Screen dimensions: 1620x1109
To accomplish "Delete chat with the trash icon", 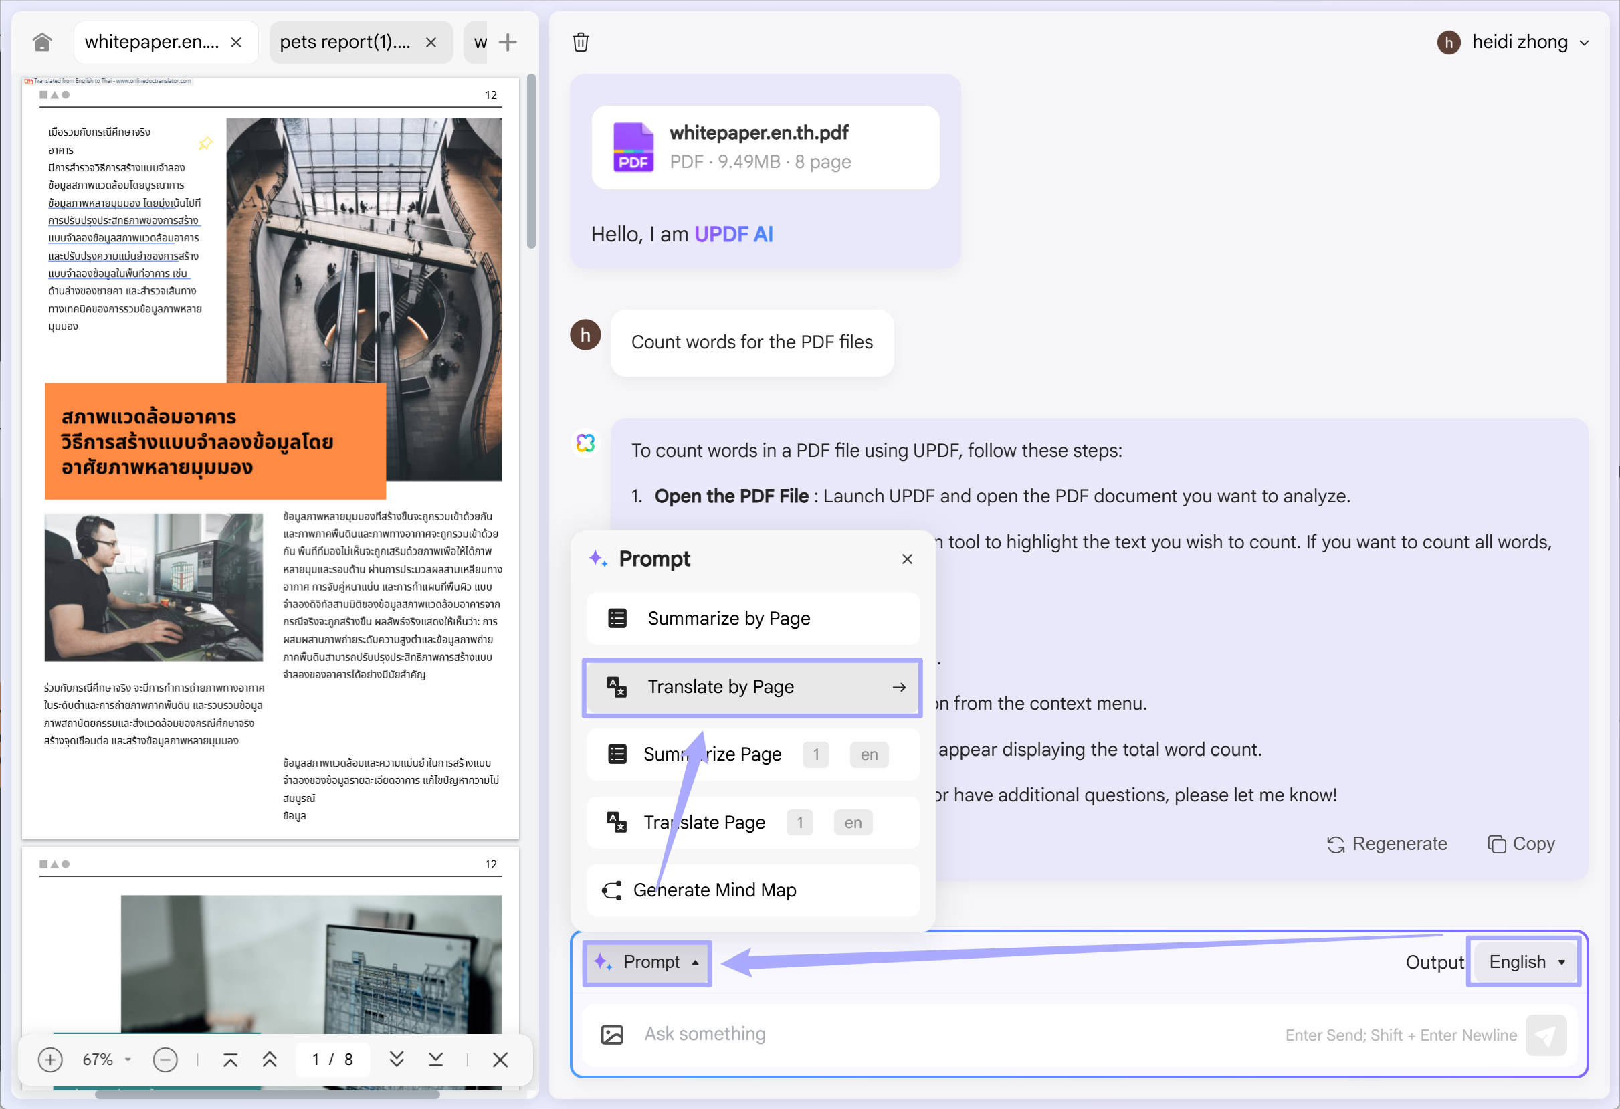I will tap(580, 43).
